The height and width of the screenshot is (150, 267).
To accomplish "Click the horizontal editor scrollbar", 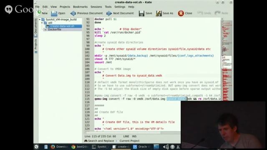I will (x=132, y=132).
